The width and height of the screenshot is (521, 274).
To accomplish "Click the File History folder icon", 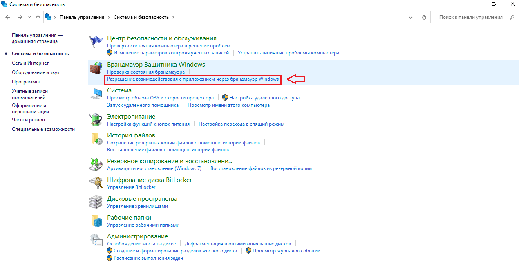I will [x=96, y=139].
